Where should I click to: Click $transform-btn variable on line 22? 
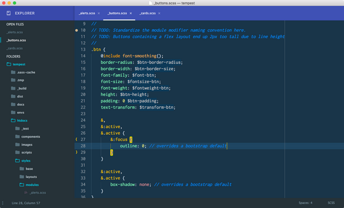click(x=156, y=107)
